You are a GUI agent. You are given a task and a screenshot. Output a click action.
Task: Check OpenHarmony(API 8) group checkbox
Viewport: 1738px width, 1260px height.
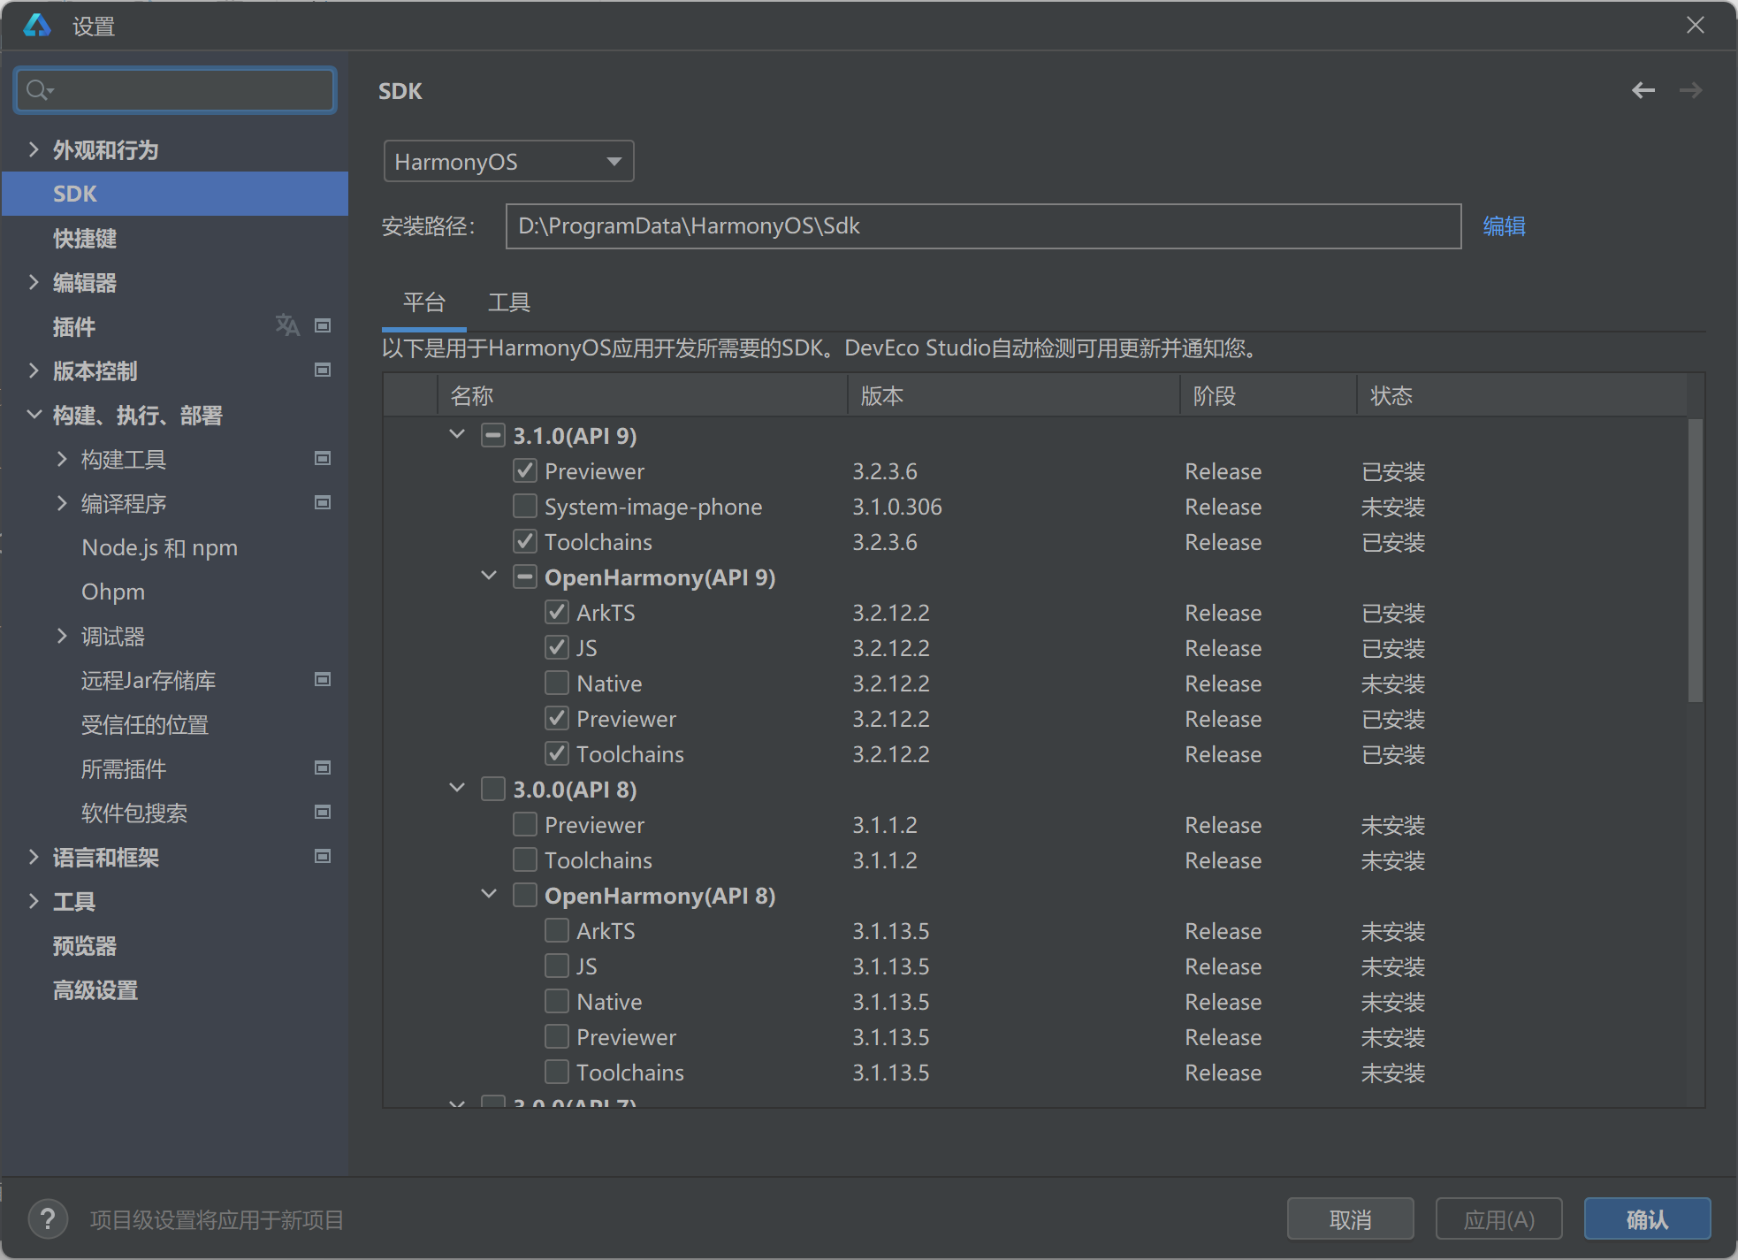(x=525, y=895)
